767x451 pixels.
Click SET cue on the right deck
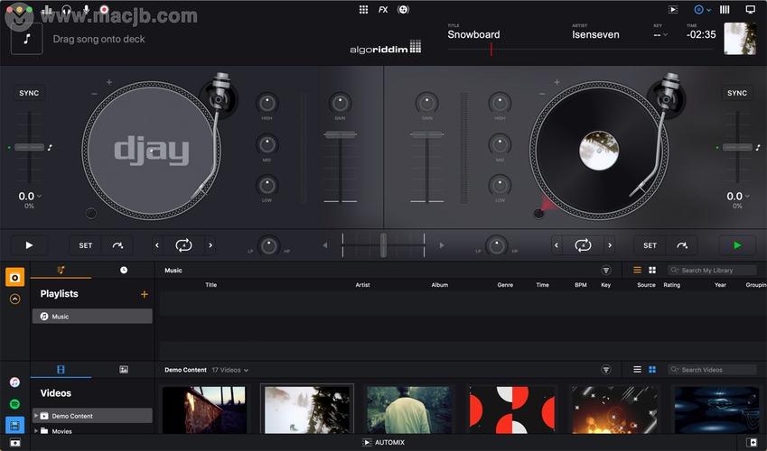tap(650, 245)
